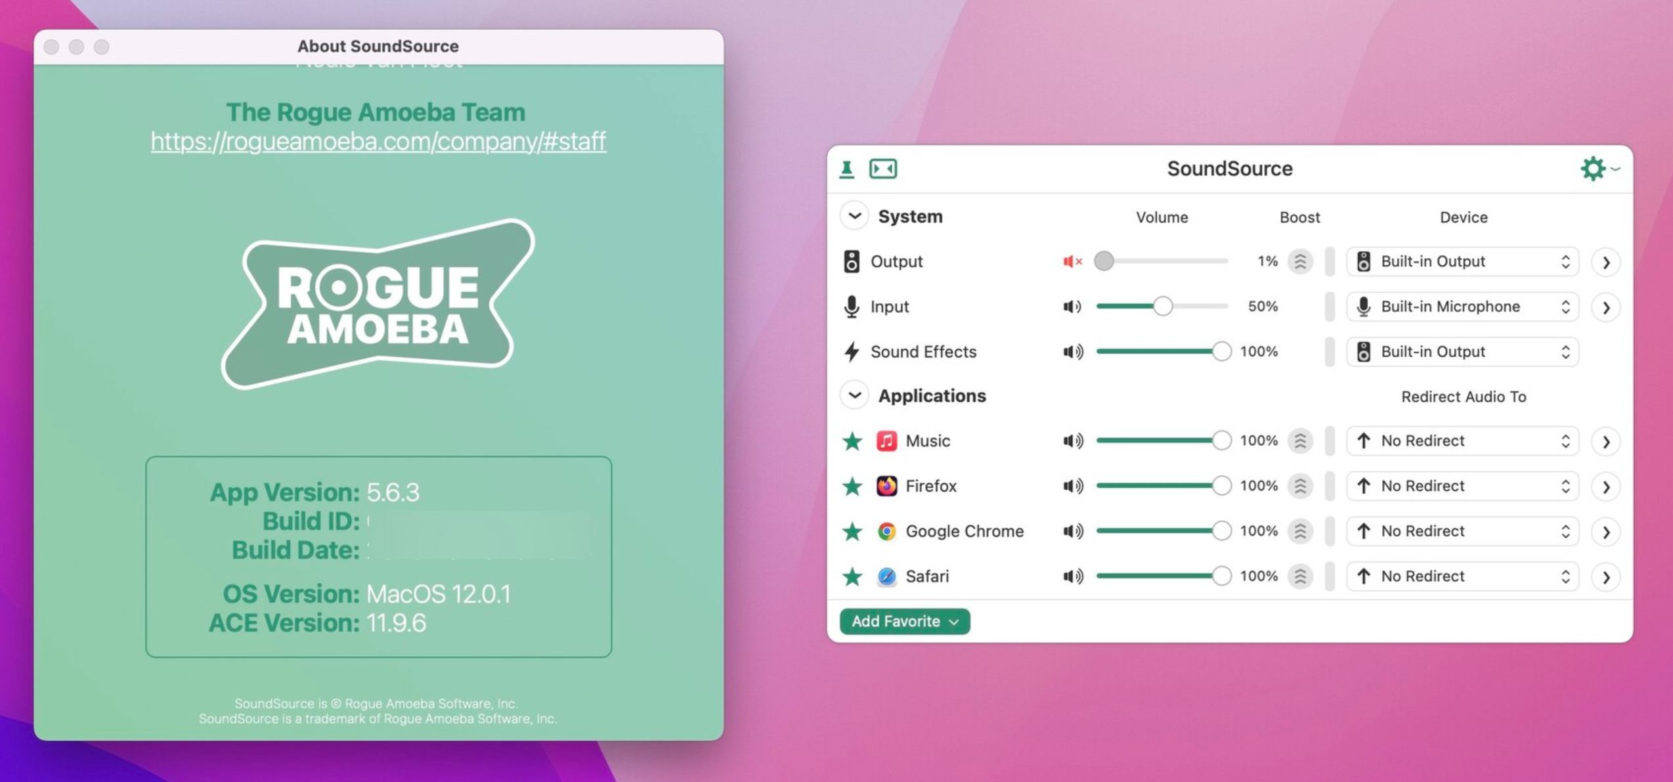Viewport: 1673px width, 782px height.
Task: Open the Add Favorite menu
Action: click(904, 621)
